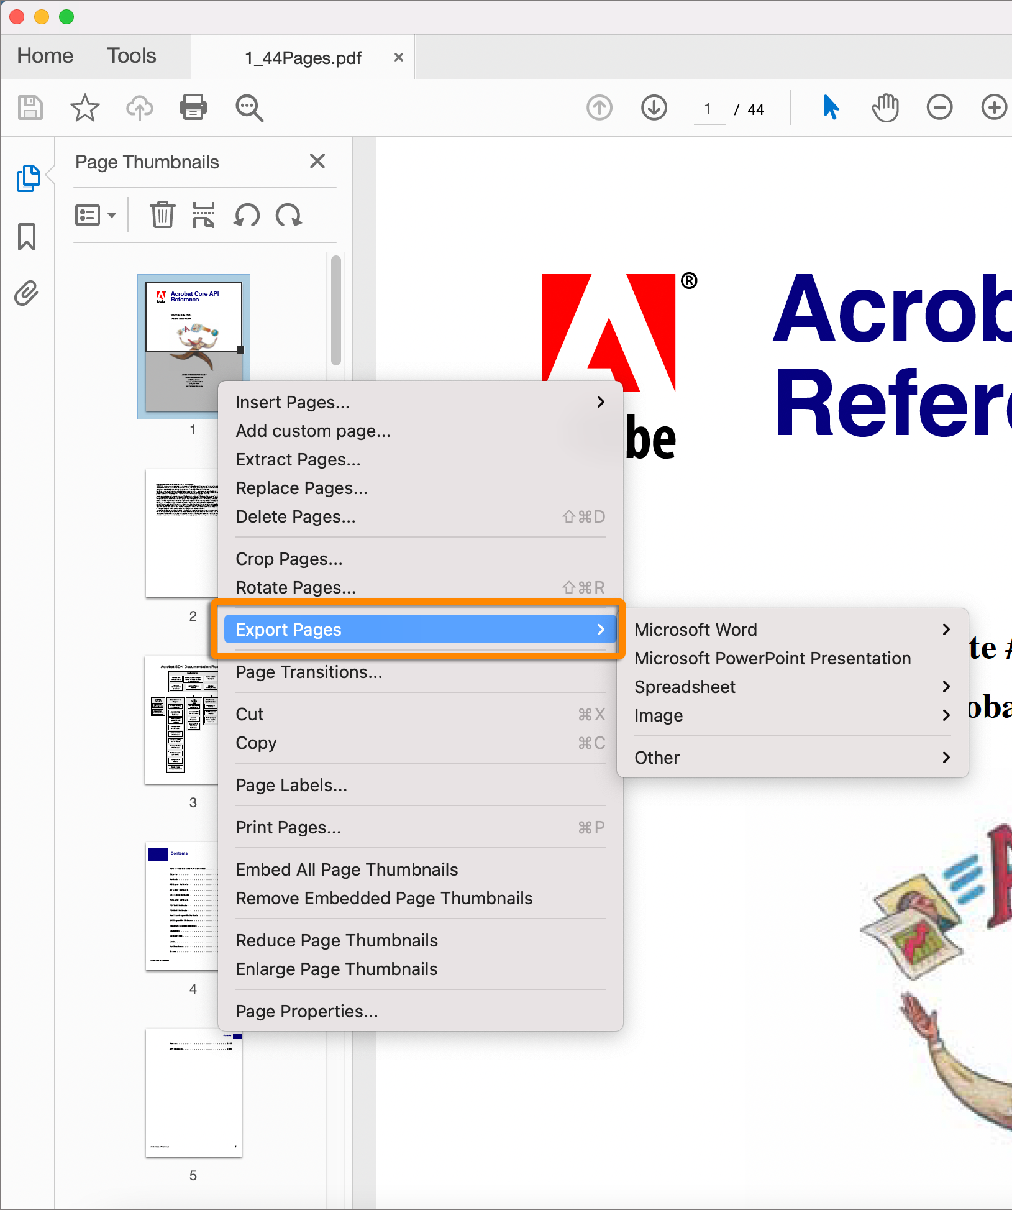Screen dimensions: 1012x1210
Task: Open the search tool
Action: [x=248, y=108]
